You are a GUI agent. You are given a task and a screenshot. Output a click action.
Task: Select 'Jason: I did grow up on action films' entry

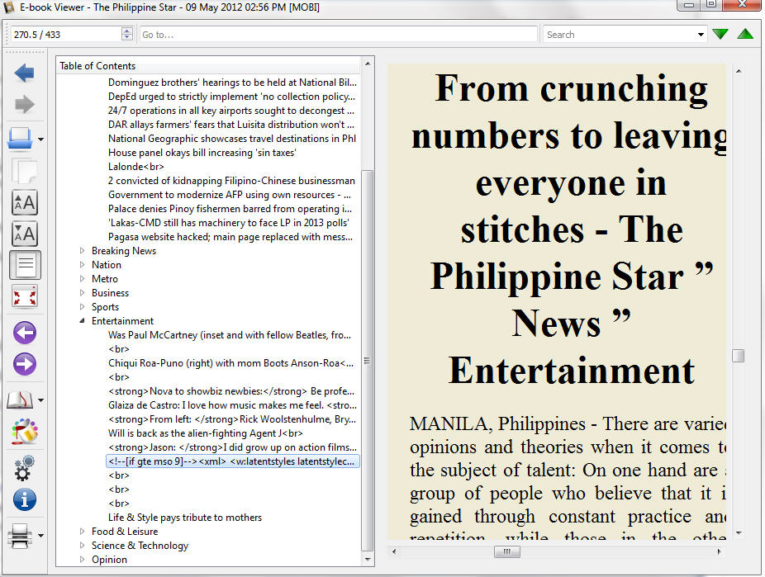232,447
